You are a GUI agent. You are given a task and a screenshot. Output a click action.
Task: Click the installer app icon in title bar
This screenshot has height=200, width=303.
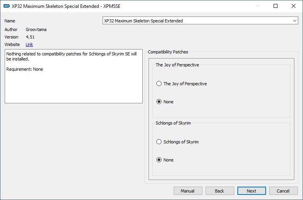7,6
